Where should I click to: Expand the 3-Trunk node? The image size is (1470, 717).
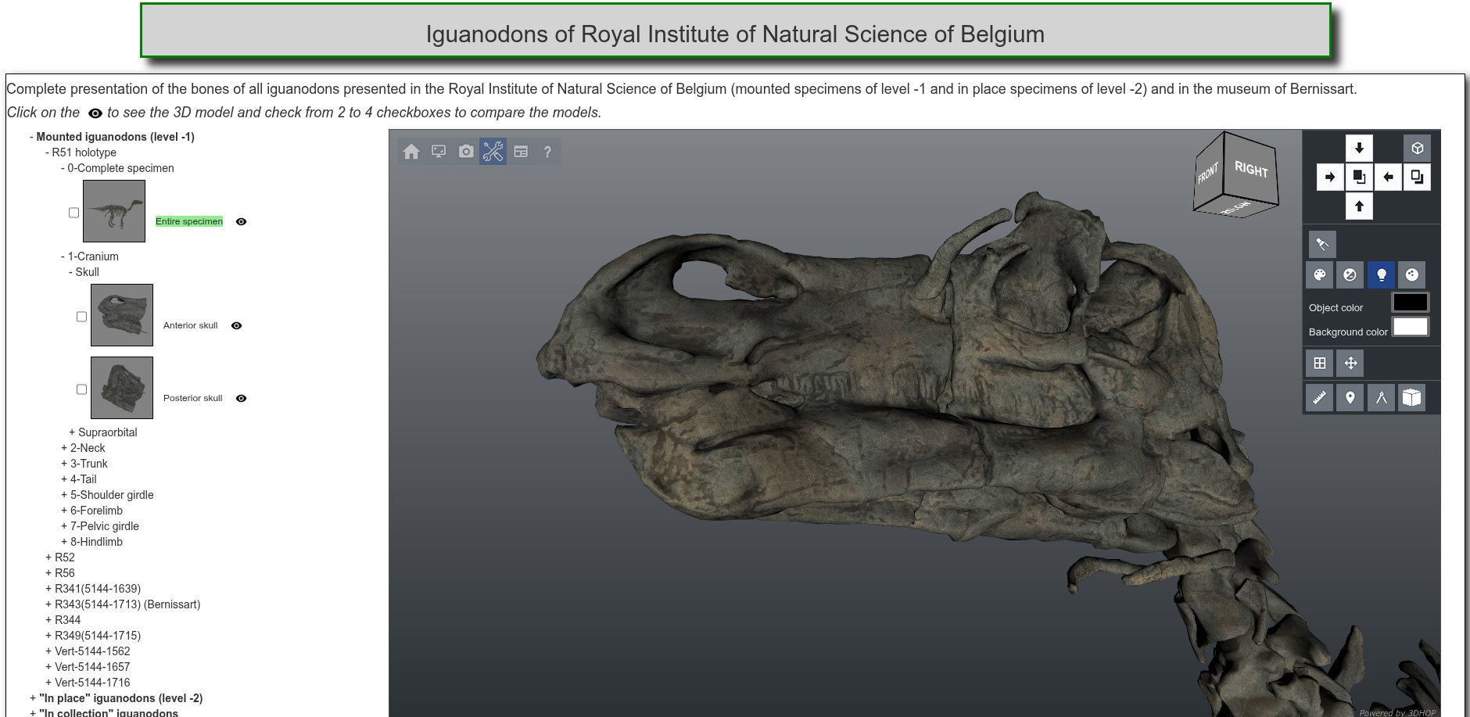84,464
